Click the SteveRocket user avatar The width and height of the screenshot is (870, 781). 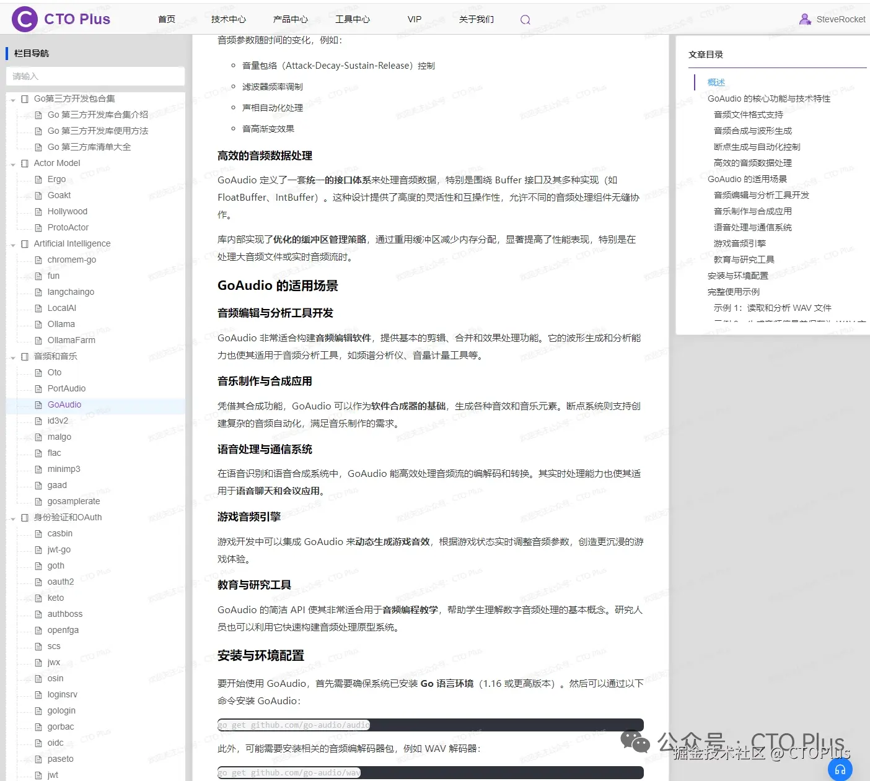[805, 19]
